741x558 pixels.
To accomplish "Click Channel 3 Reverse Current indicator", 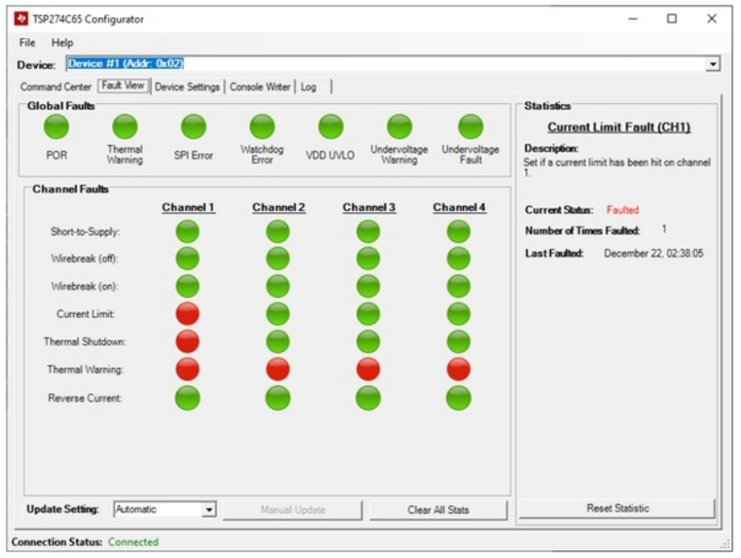I will point(369,397).
